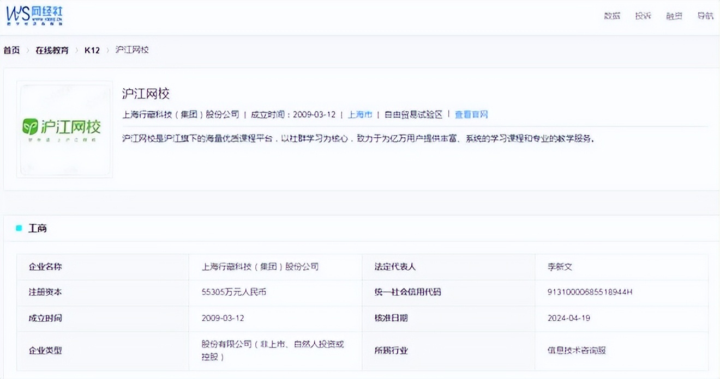
Task: Click 自由贸易试验区 text
Action: (413, 114)
